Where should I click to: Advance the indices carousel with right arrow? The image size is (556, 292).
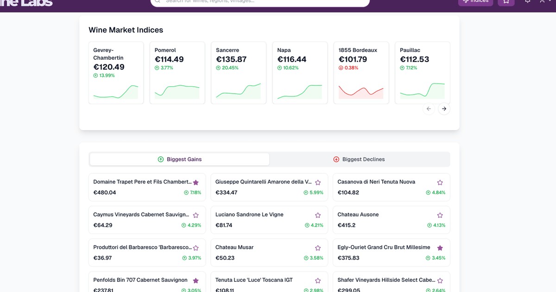pos(444,108)
